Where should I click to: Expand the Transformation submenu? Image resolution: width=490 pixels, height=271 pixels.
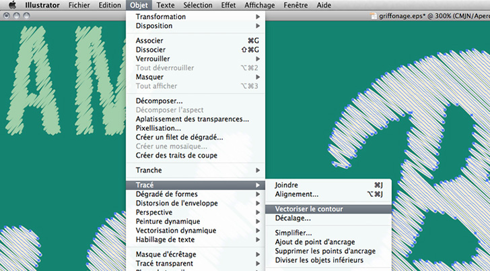(x=196, y=17)
